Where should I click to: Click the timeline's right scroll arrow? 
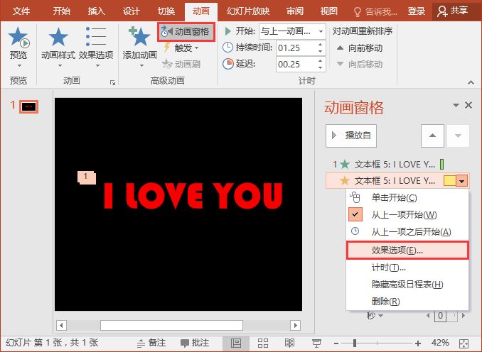pos(464,316)
